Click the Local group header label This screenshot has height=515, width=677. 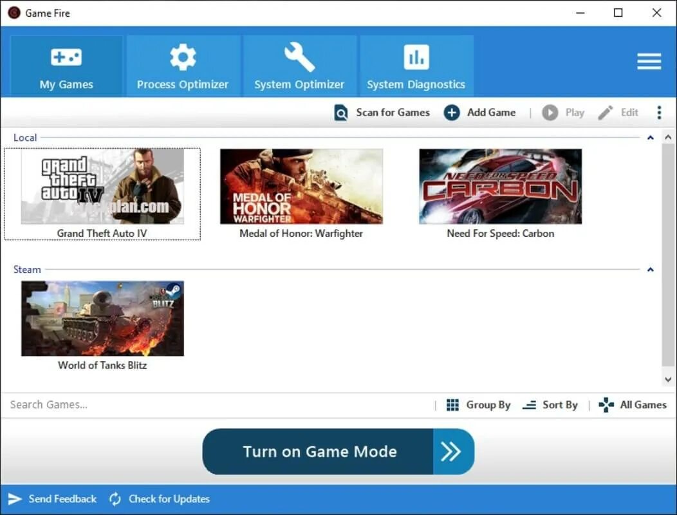point(25,137)
